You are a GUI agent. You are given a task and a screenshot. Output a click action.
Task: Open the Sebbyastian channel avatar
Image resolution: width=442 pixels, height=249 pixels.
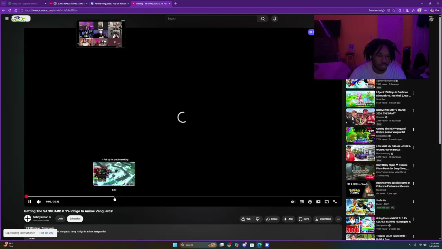click(28, 219)
